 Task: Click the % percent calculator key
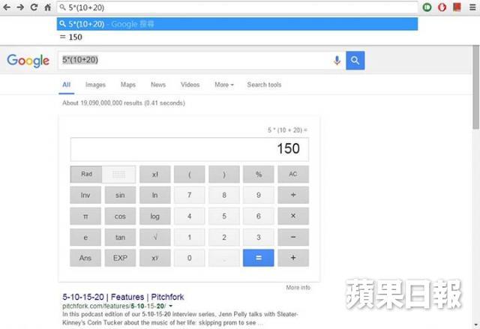click(x=259, y=175)
